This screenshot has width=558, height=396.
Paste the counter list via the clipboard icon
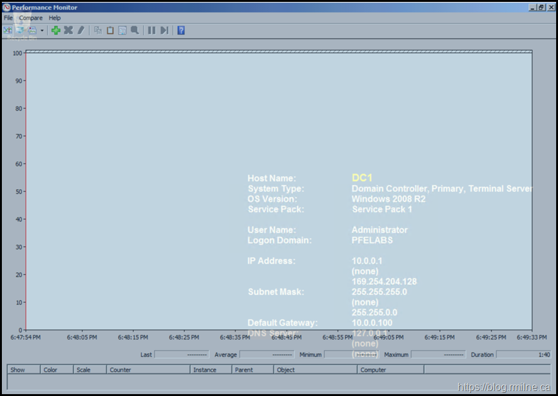point(110,30)
